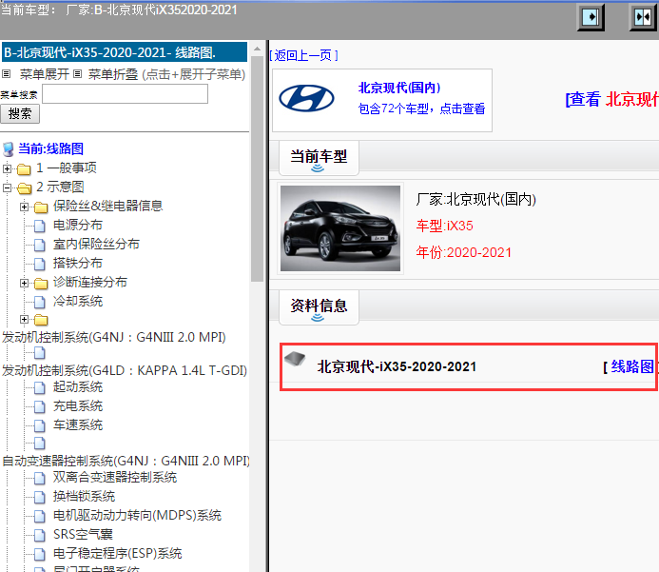Open 发动机控制系统(G4LD：KAPPA 1.4L T-GDI)
The image size is (659, 572).
pos(125,370)
